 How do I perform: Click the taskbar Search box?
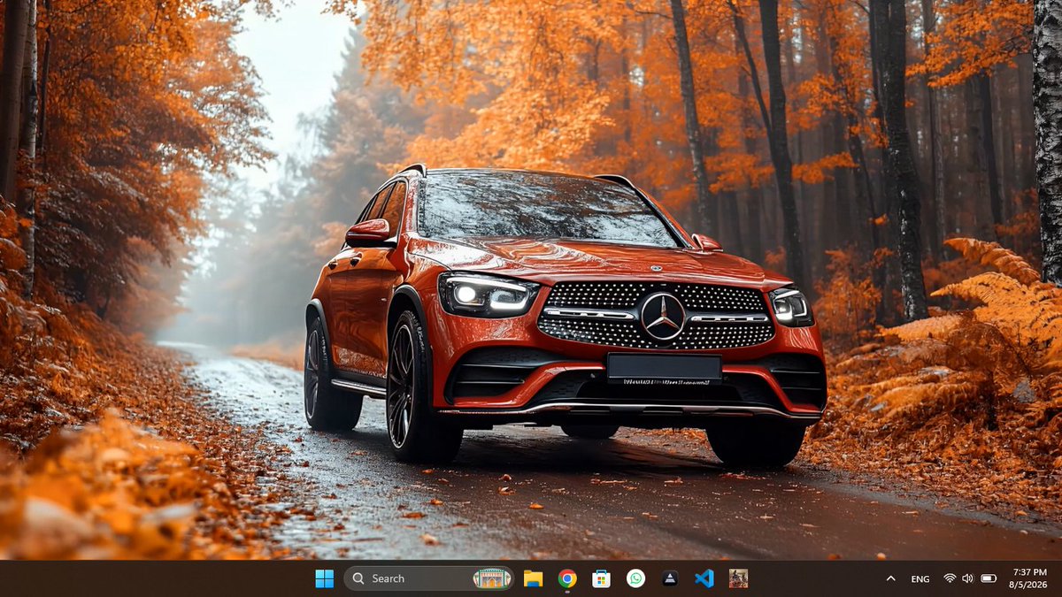click(x=429, y=578)
